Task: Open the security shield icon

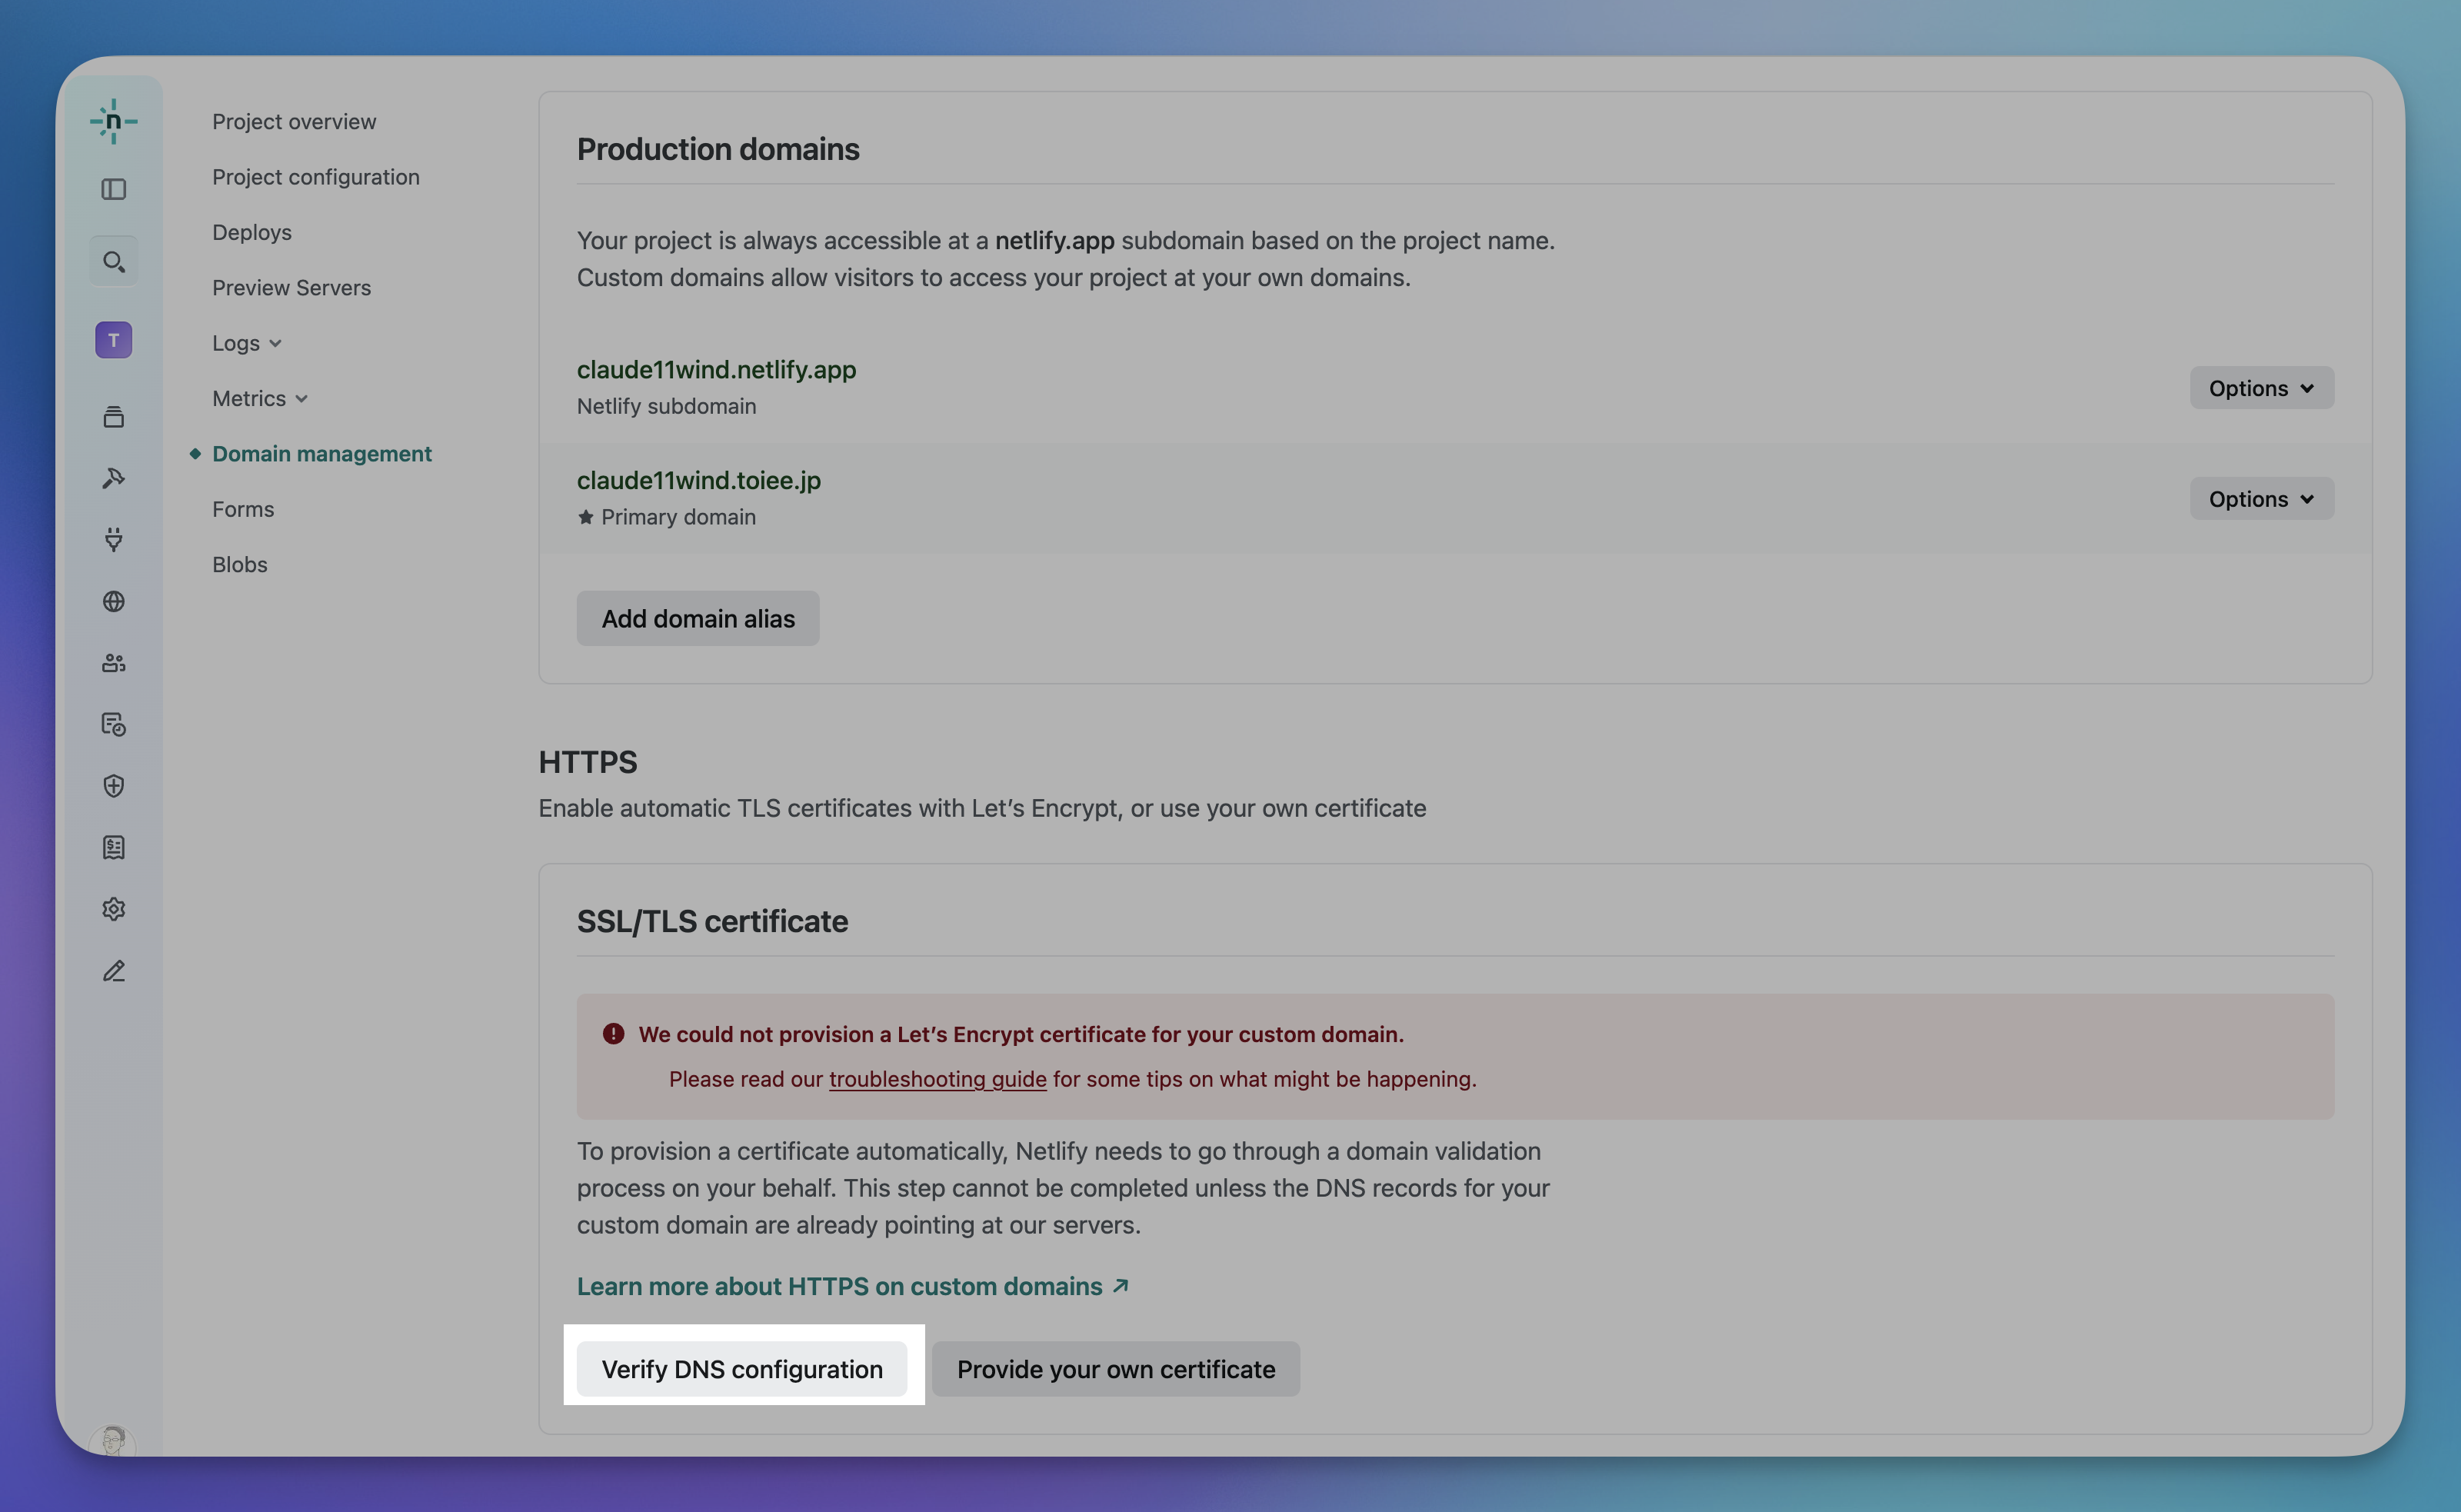Action: click(113, 786)
